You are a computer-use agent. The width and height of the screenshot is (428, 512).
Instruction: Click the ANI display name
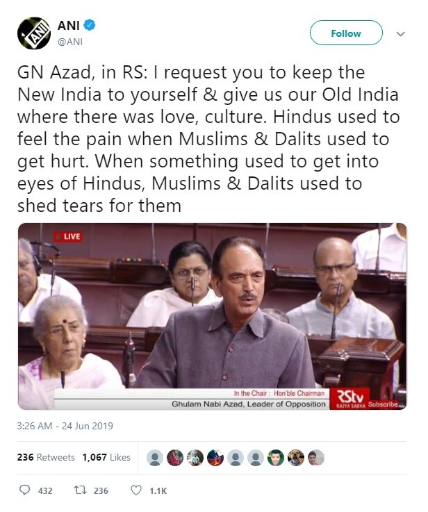coord(69,25)
